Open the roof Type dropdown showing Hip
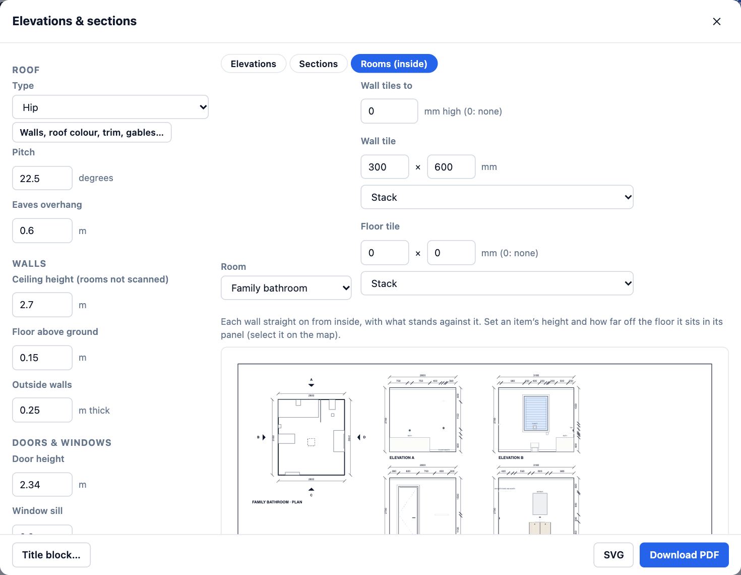This screenshot has width=741, height=575. [x=110, y=107]
